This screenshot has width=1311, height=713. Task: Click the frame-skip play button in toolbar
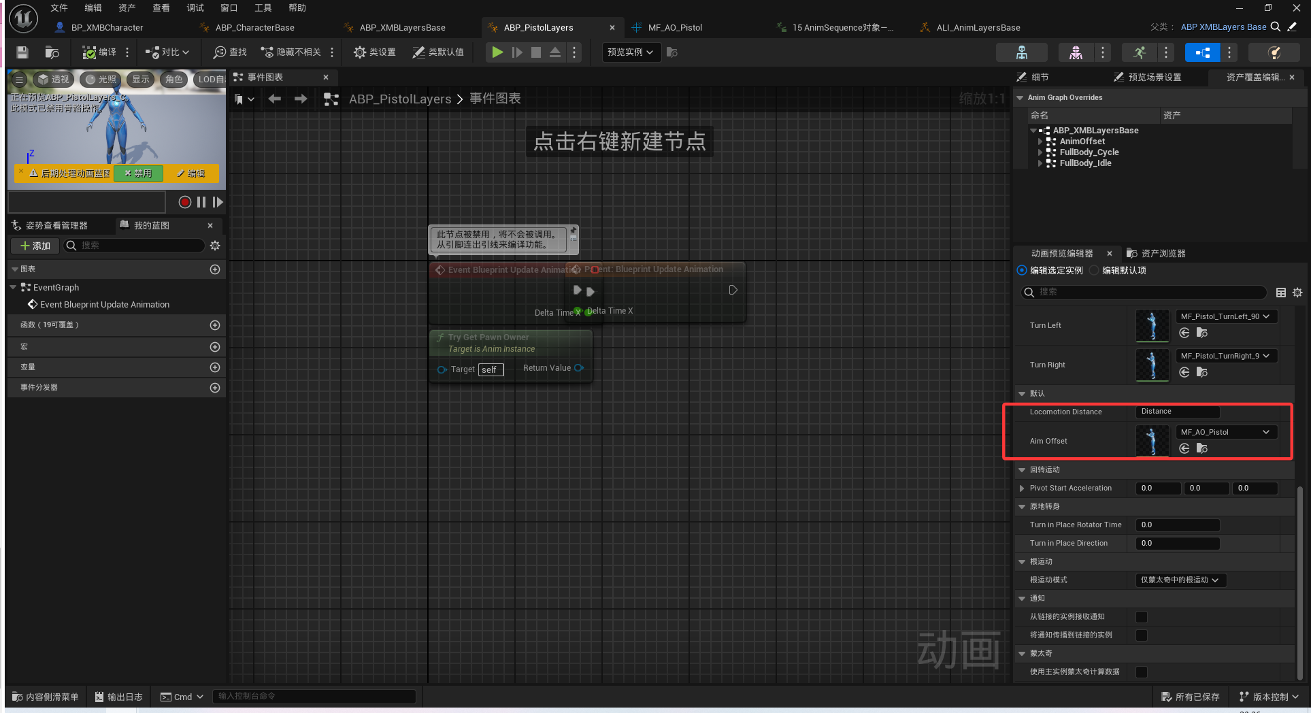[x=517, y=52]
